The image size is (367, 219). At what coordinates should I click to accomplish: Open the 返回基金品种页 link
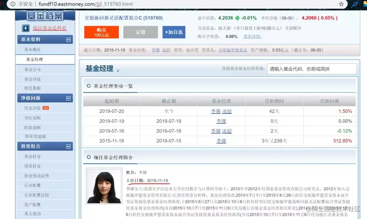(50, 28)
